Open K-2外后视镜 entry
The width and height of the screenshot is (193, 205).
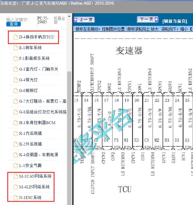31,144
